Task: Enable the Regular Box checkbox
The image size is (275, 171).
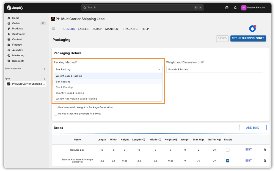Action: click(228, 150)
